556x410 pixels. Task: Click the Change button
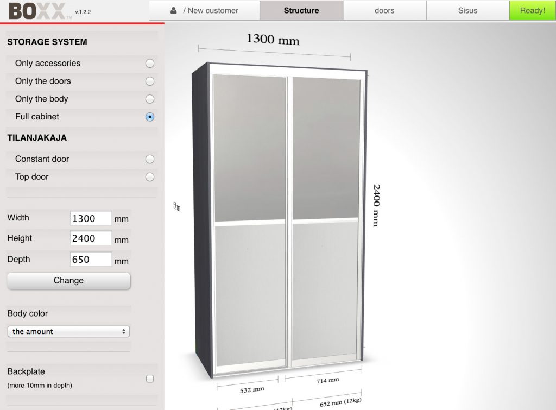pos(68,281)
